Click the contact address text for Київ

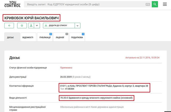[104, 86]
